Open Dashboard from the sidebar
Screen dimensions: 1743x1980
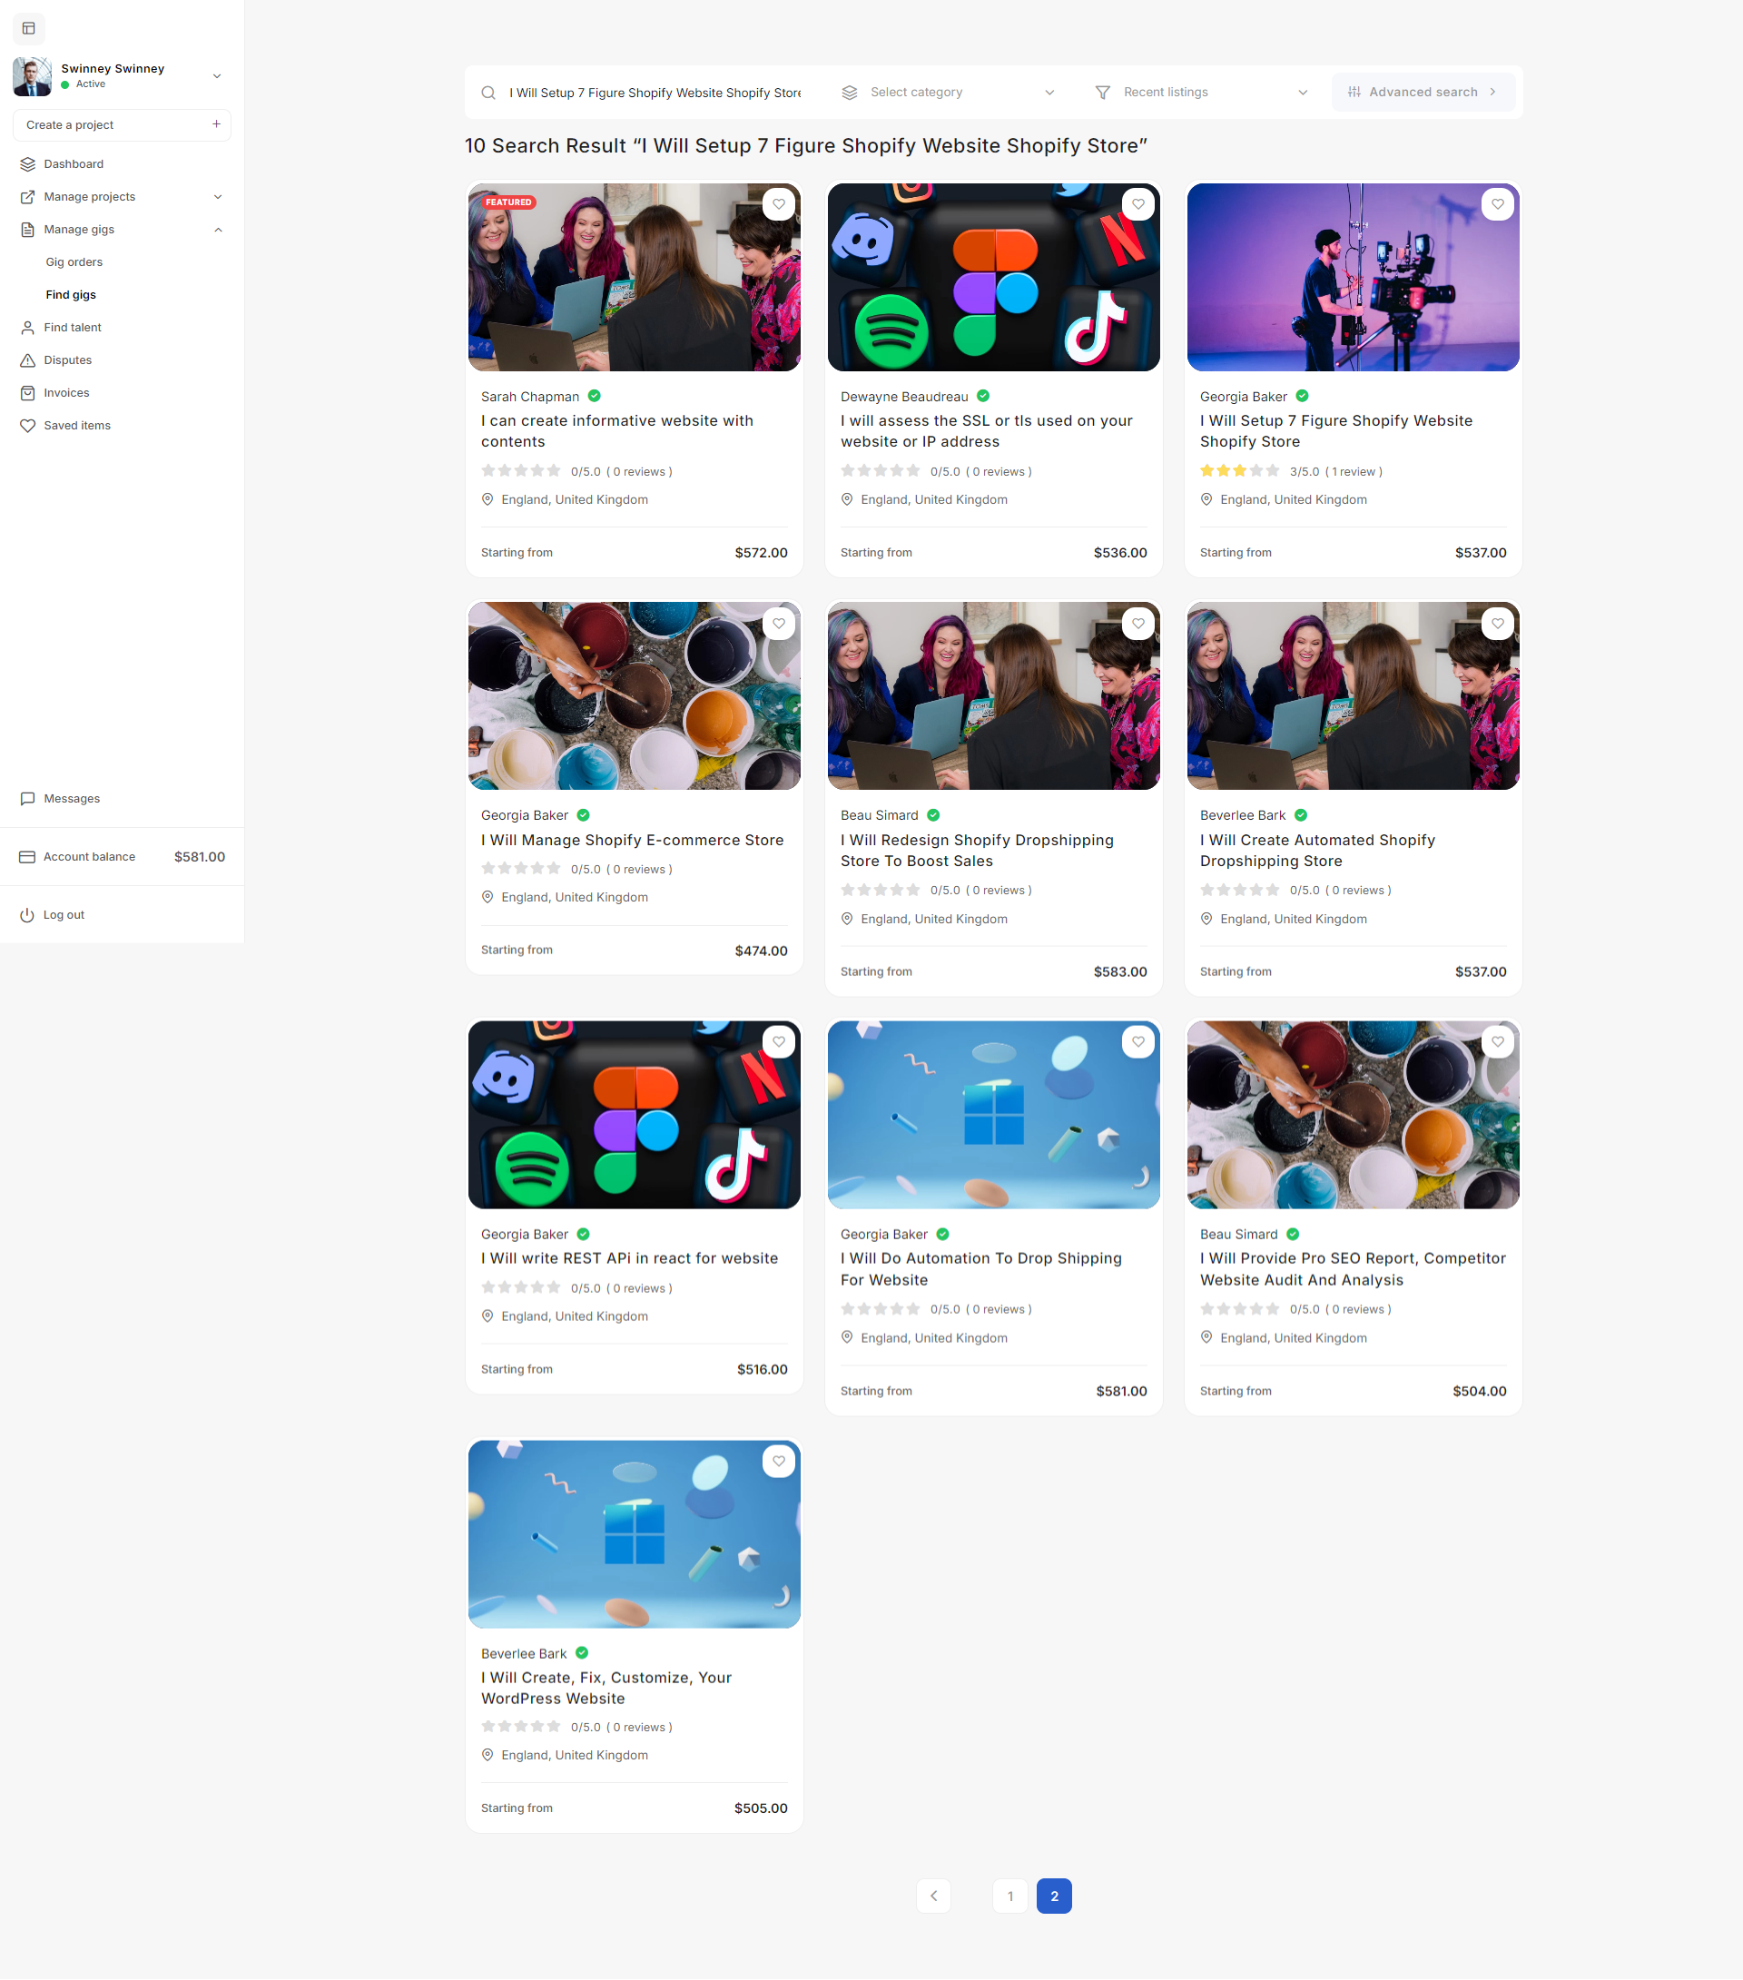point(73,163)
